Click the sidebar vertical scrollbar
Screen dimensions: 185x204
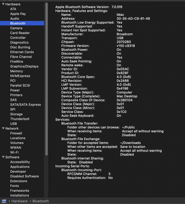[x=46, y=79]
